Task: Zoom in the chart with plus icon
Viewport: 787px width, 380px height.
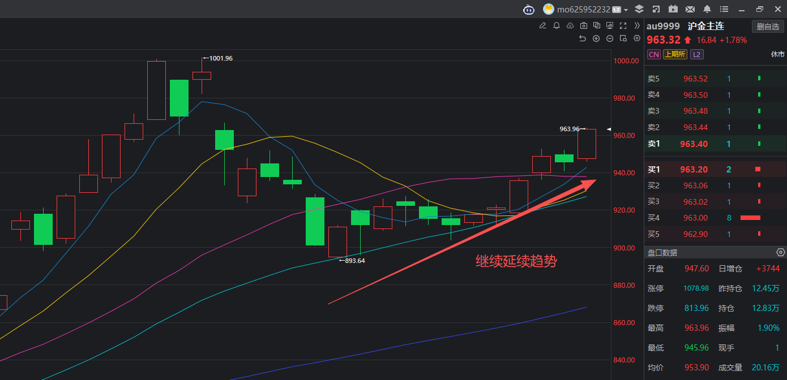Action: pos(596,38)
